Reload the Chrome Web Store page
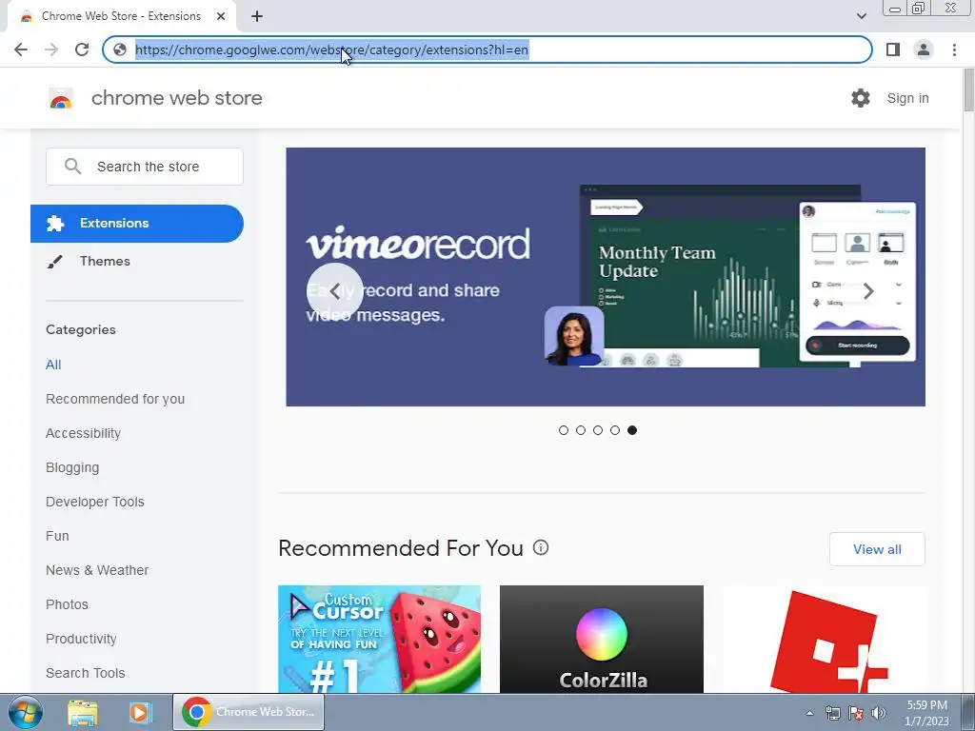 point(82,49)
